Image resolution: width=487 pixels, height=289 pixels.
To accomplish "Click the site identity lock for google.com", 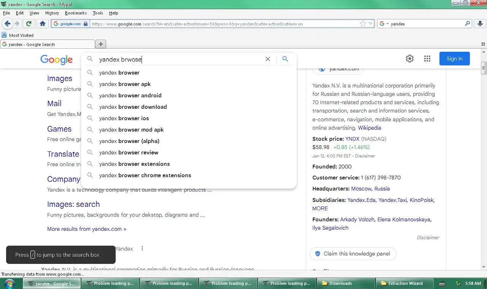I will (71, 24).
